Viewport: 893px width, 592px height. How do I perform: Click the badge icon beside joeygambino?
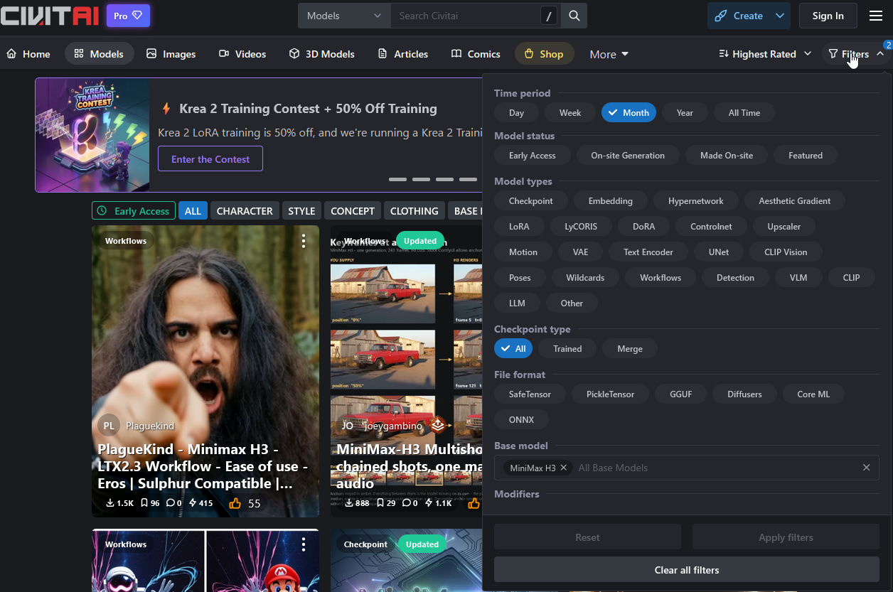coord(438,426)
